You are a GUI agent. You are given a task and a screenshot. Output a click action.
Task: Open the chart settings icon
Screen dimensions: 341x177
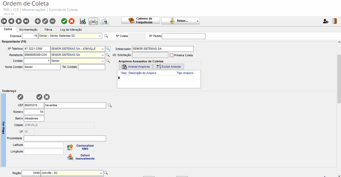83,21
